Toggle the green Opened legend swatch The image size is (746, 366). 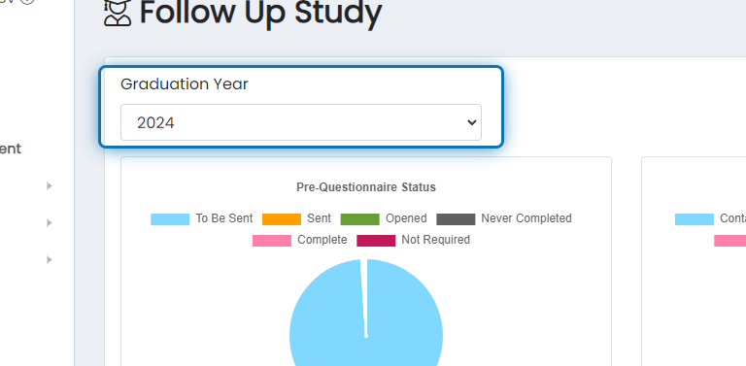pos(360,219)
